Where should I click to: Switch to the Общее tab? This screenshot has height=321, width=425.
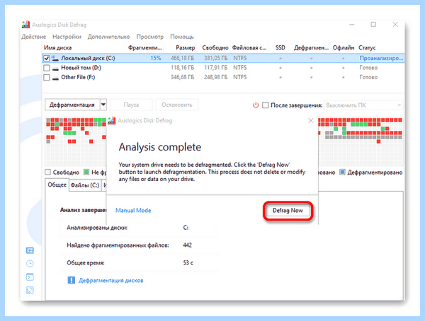tap(57, 185)
